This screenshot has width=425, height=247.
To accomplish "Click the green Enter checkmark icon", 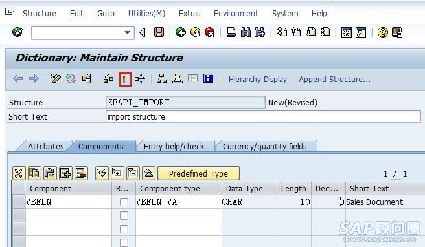I will pyautogui.click(x=17, y=32).
